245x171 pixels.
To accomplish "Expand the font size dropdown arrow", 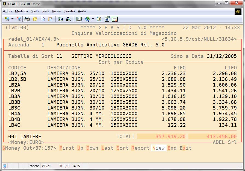I will [93, 19].
